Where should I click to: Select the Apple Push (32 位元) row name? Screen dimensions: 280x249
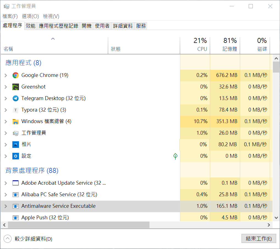45,218
